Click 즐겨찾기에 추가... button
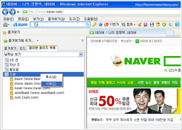This screenshot has height=130, width=182. click(19, 41)
